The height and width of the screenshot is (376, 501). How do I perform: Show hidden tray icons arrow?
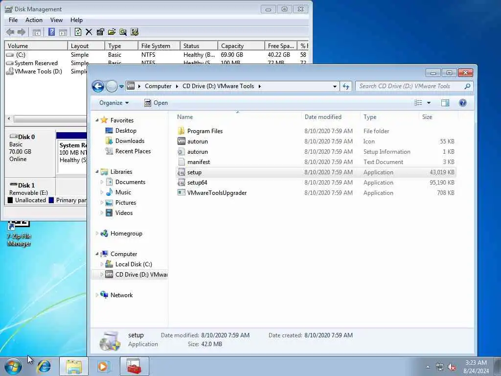point(428,367)
